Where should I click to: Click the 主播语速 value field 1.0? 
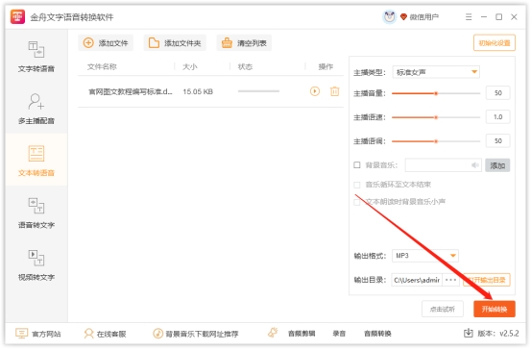tap(497, 117)
